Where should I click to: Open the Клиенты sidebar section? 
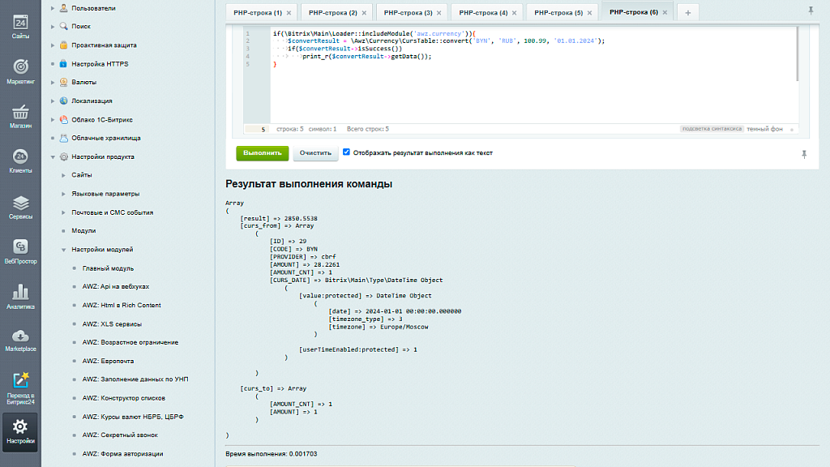(x=20, y=161)
